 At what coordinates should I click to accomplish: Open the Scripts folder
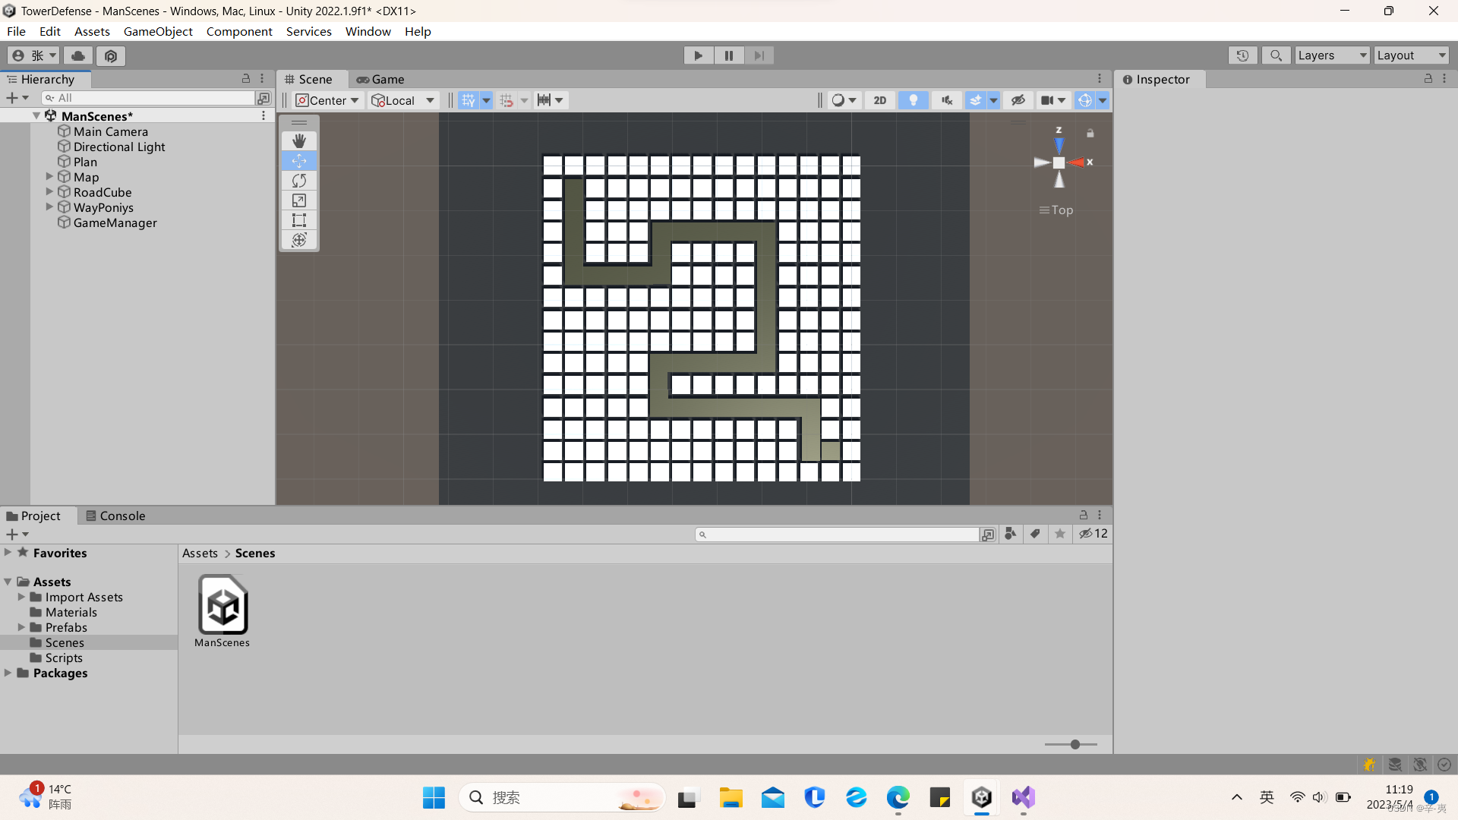[64, 658]
